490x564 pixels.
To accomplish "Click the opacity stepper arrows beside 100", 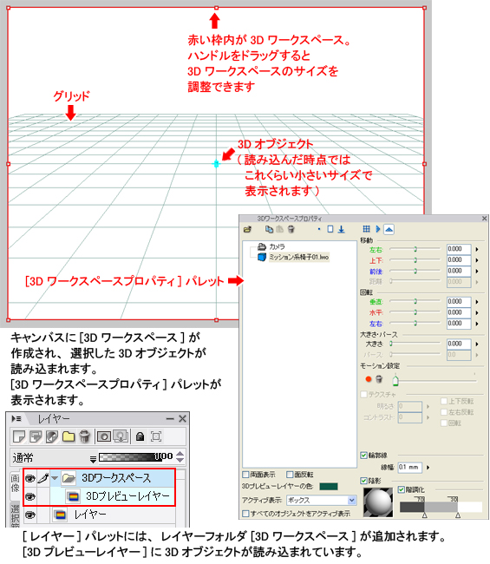I will (x=180, y=456).
